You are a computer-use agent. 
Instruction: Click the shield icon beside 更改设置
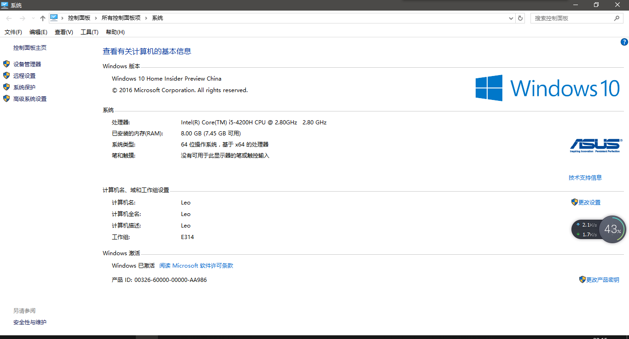click(x=575, y=202)
